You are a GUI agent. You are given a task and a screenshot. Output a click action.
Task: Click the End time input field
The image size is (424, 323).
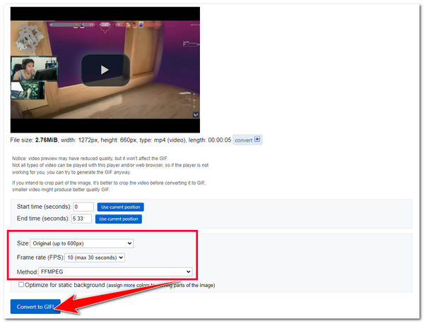coord(81,219)
